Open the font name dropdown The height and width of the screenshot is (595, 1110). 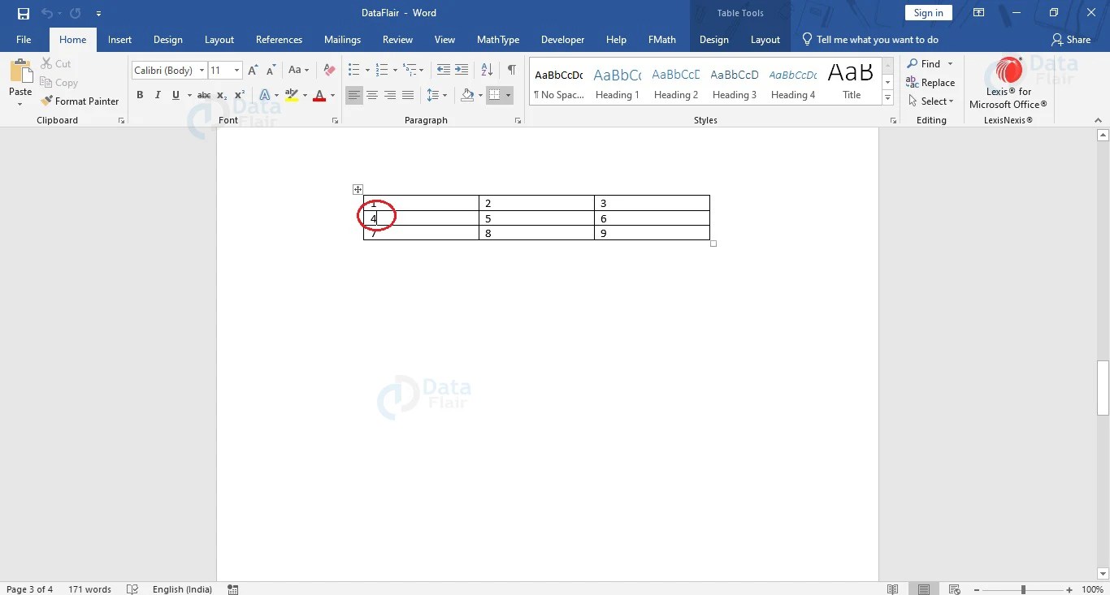point(202,70)
